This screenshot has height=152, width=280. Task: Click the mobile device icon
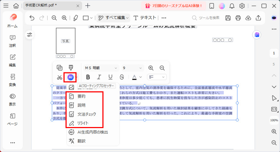(x=212, y=6)
